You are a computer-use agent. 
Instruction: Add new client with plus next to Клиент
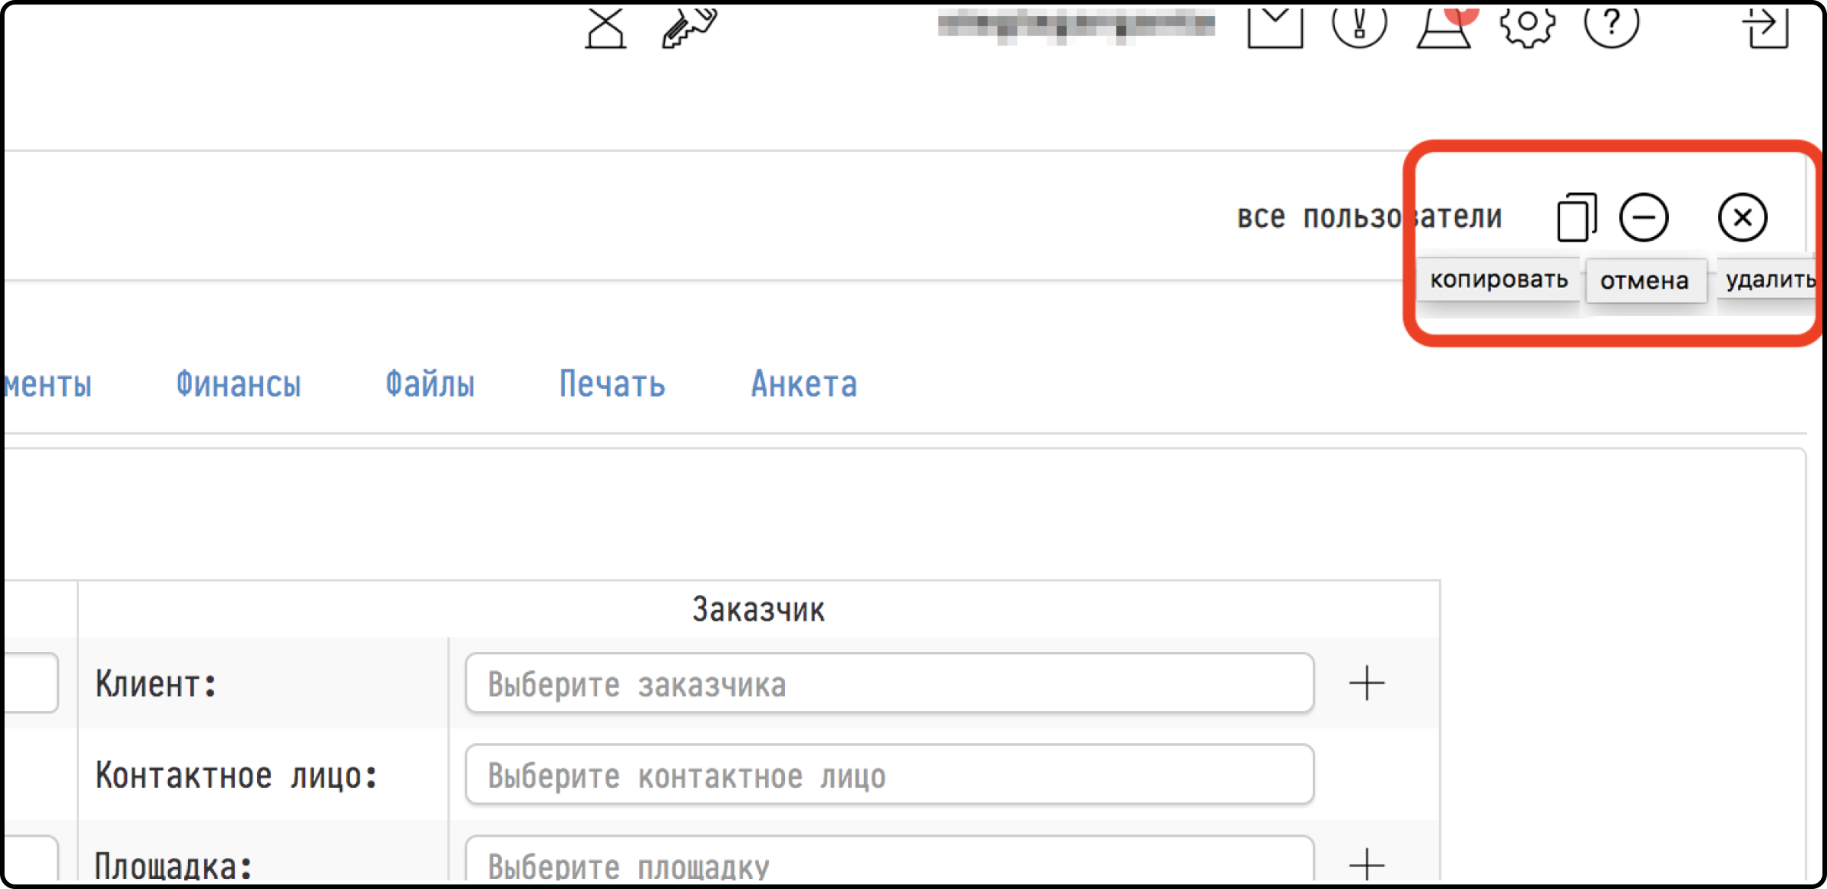(x=1366, y=683)
